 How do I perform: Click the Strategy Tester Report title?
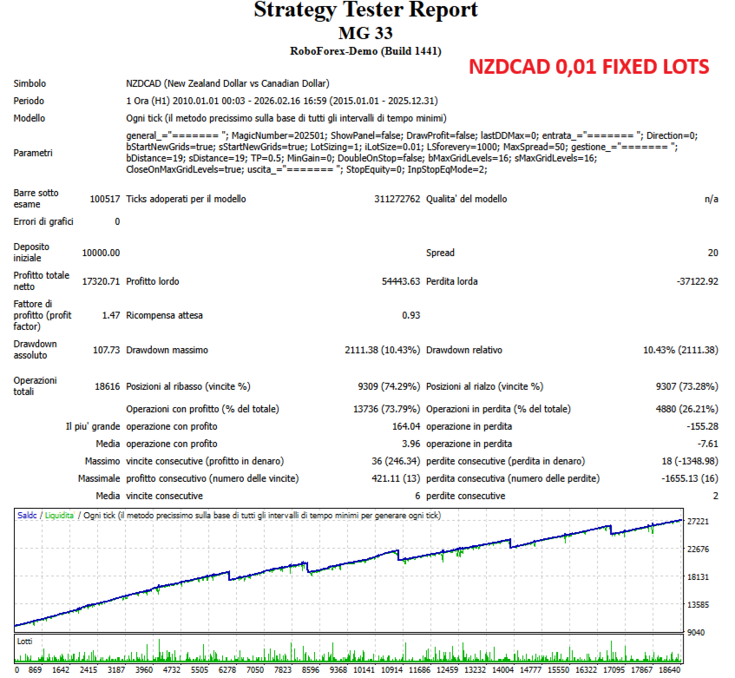(x=365, y=10)
